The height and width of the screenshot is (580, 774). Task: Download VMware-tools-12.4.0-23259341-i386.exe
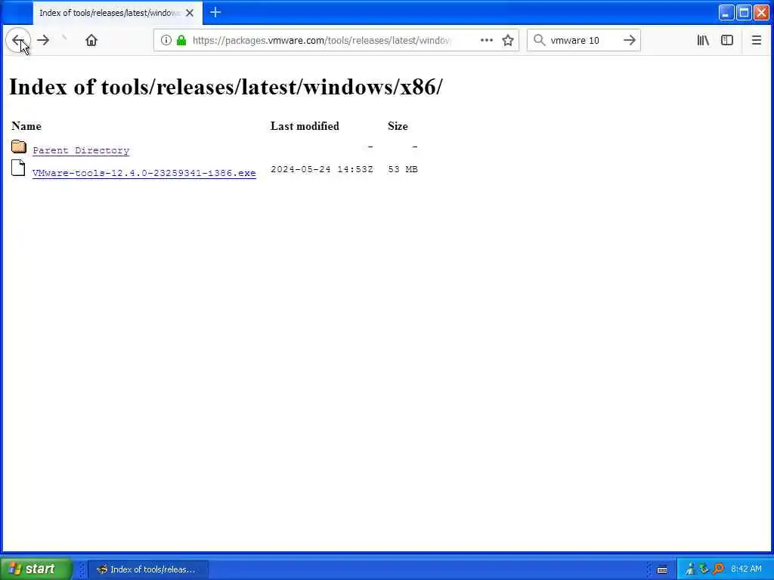tap(144, 173)
